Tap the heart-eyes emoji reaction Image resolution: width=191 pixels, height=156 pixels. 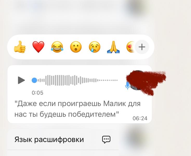pos(130,47)
